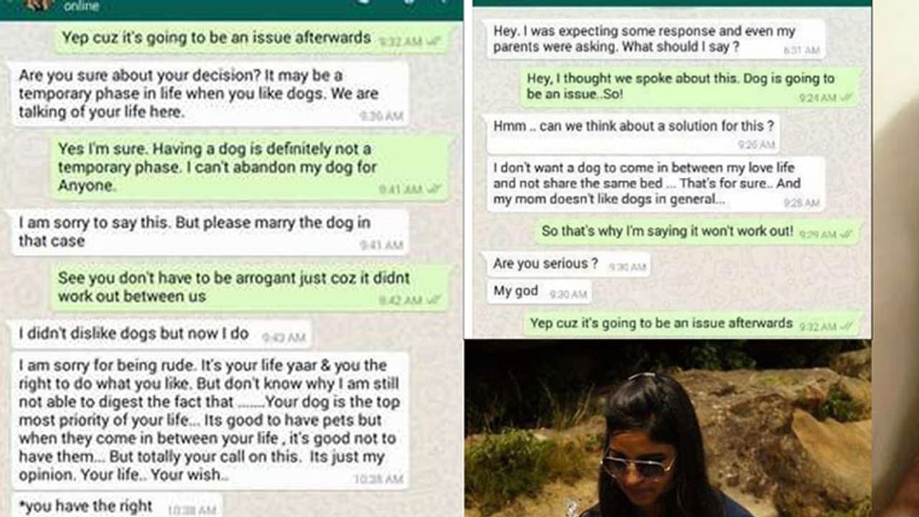
Task: Select the left-panel top 'Yep cuz it's going to be an issue' bubble
Action: click(x=253, y=38)
